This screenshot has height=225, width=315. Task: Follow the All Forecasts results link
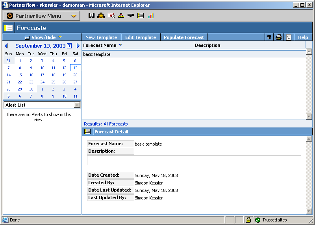(x=116, y=124)
